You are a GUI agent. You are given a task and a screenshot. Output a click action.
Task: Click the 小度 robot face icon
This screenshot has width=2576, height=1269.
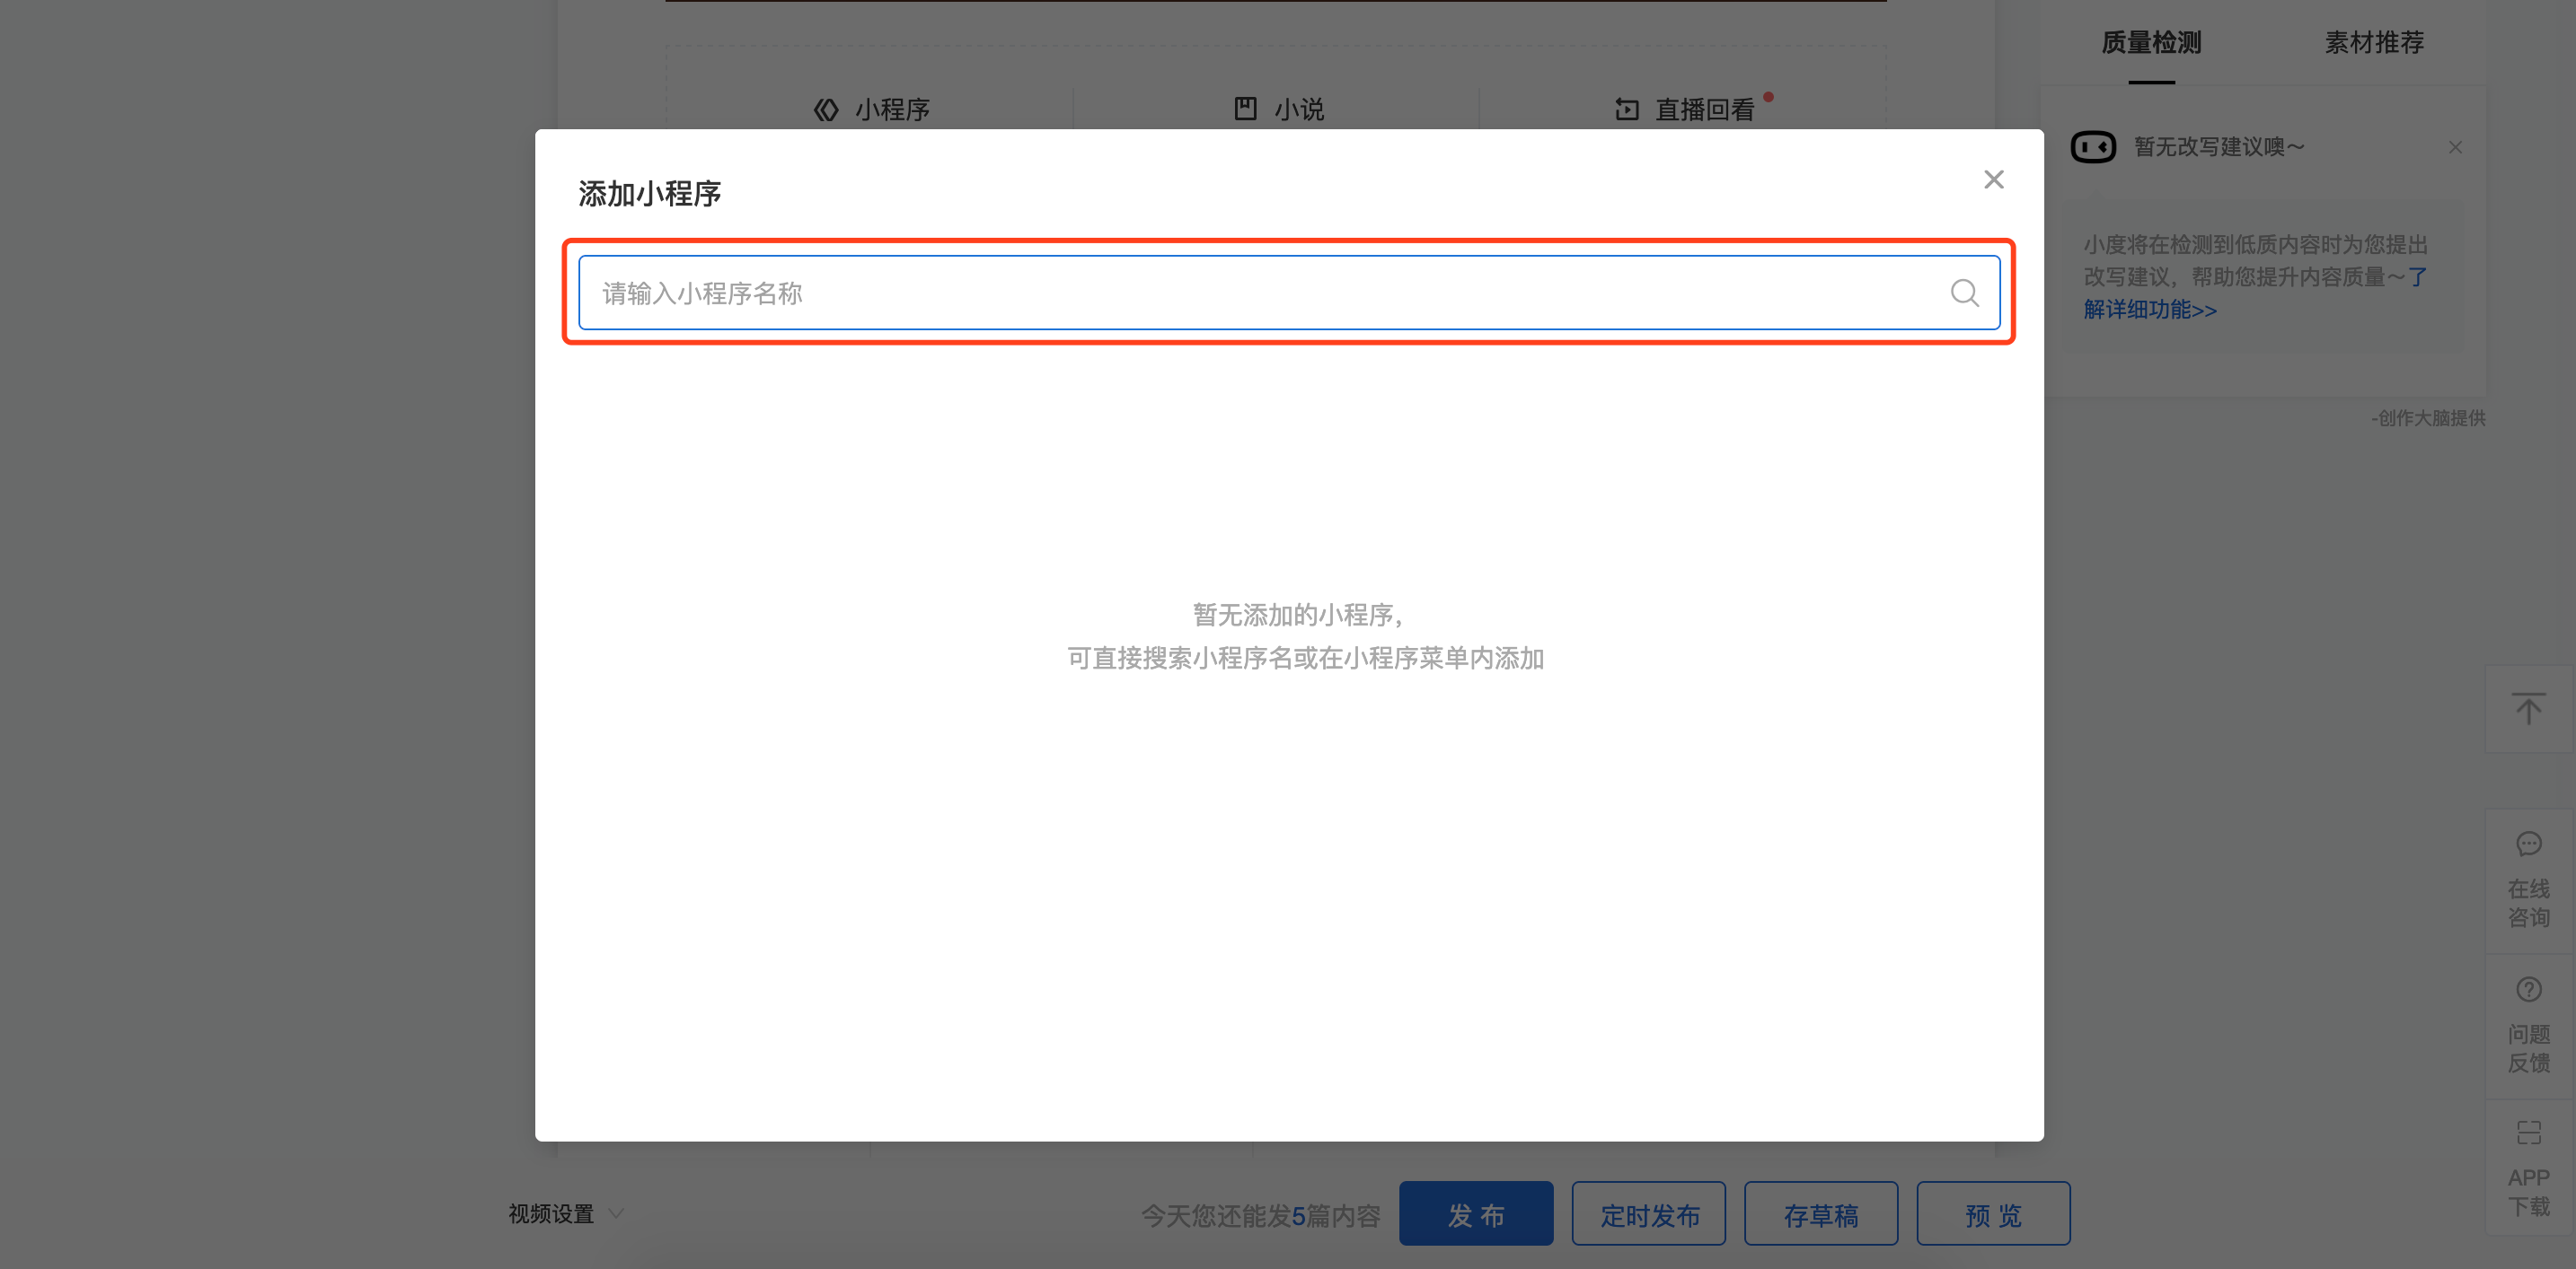tap(2093, 147)
